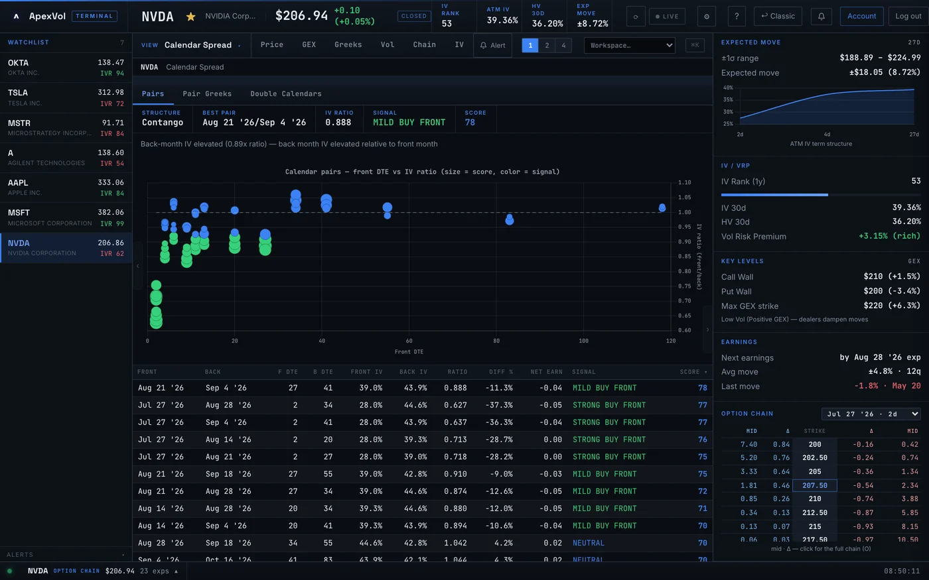Click the Jul 27 / Aug 28 pair row
Image resolution: width=929 pixels, height=580 pixels.
click(423, 405)
